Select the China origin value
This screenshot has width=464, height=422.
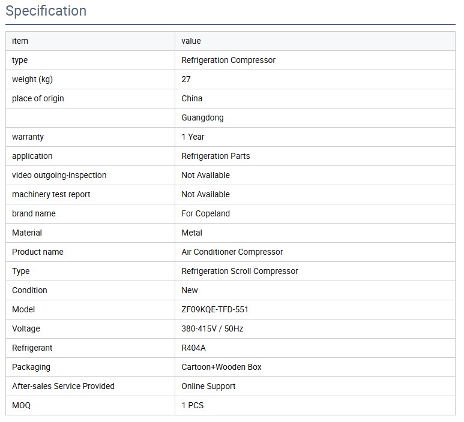191,98
